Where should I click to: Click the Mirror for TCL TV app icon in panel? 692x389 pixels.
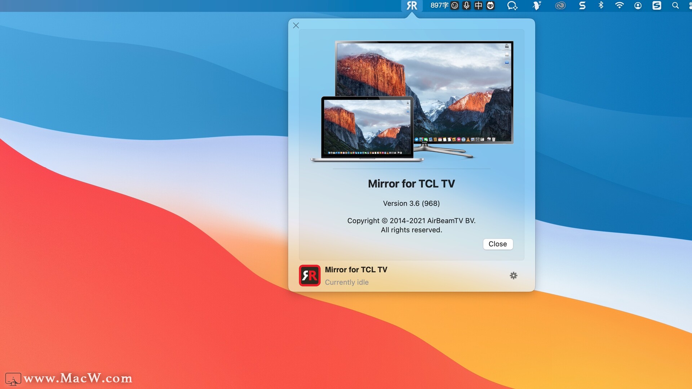(309, 276)
